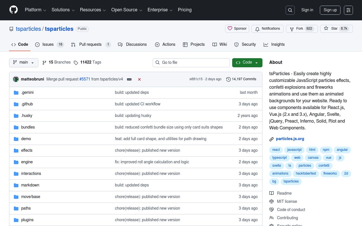Click the red failed-check X on latest commit
362x226 pixels.
[139, 79]
